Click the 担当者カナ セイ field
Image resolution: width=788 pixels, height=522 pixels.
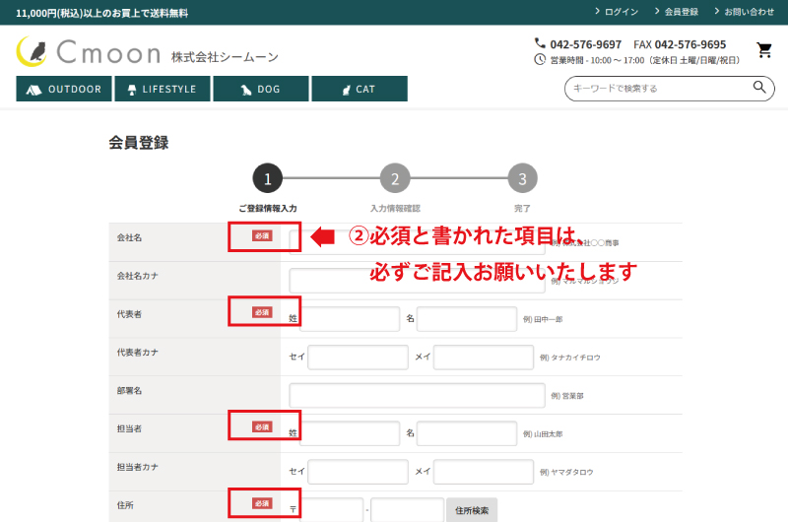pyautogui.click(x=358, y=472)
